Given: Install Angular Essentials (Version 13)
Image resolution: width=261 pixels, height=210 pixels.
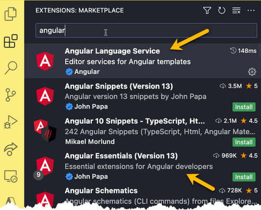Looking at the screenshot, I should [x=244, y=177].
